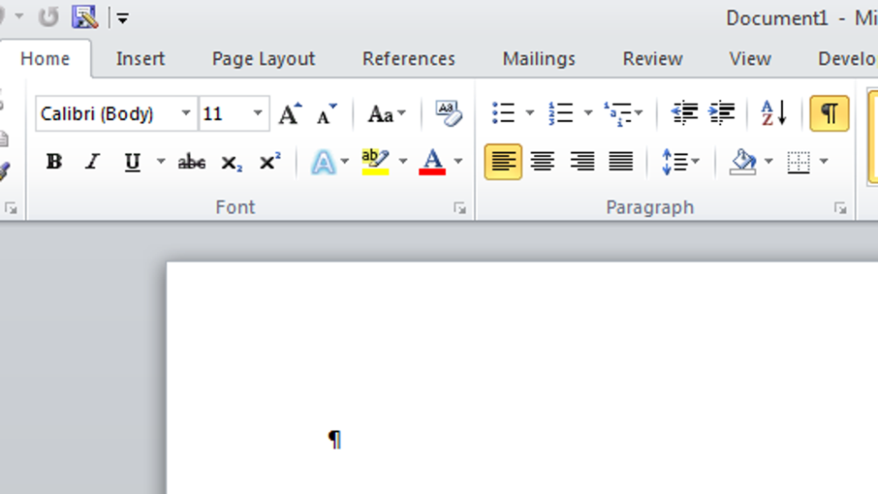878x494 pixels.
Task: Click the Grow Font icon
Action: (291, 114)
